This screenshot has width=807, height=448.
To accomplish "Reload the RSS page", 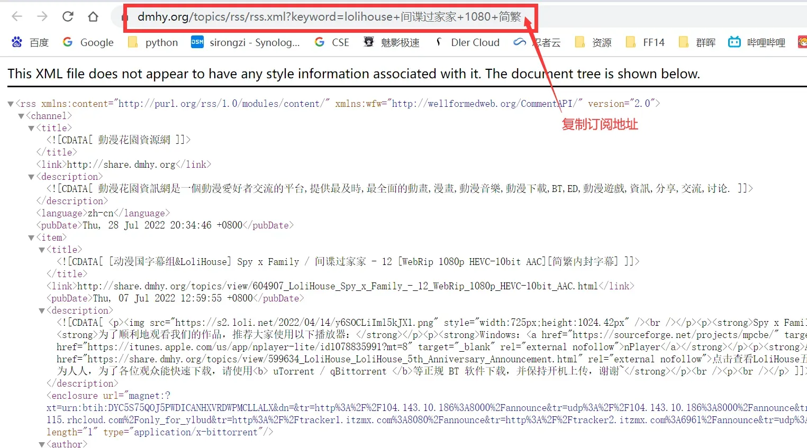I will click(68, 16).
